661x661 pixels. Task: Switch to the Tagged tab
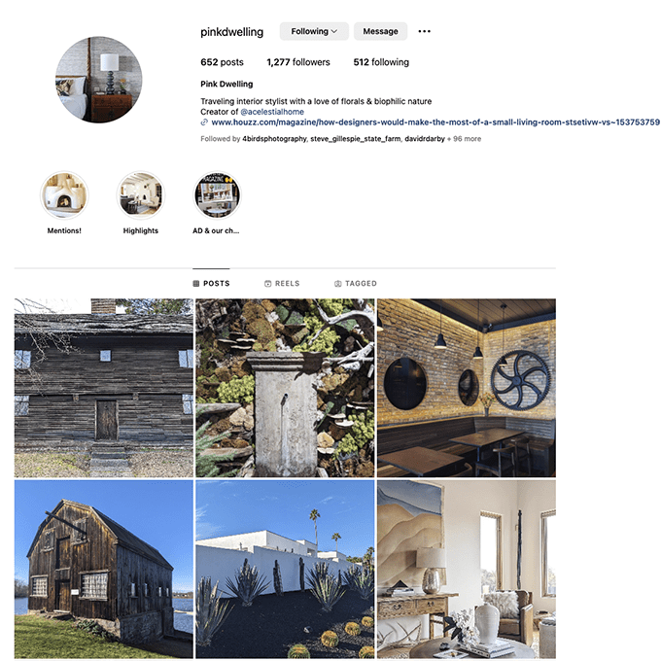pos(356,283)
